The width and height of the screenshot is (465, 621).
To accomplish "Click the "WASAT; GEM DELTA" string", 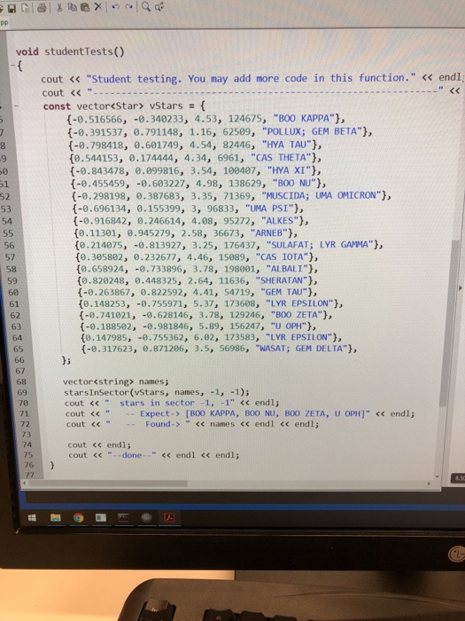I will pos(301,349).
